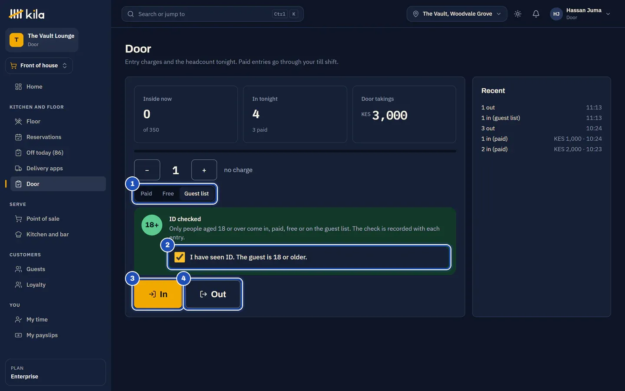Click the Home grid icon
Screen dimensions: 625x391
tap(18, 87)
